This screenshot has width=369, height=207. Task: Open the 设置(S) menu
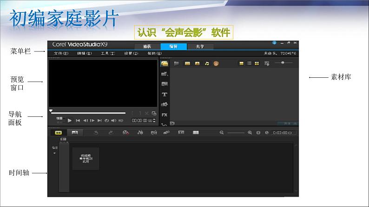[132, 53]
